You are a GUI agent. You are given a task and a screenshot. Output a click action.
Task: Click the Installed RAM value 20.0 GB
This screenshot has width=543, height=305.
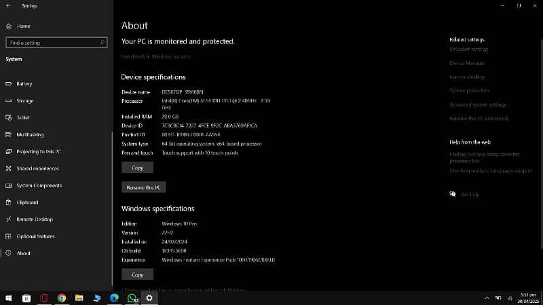170,117
